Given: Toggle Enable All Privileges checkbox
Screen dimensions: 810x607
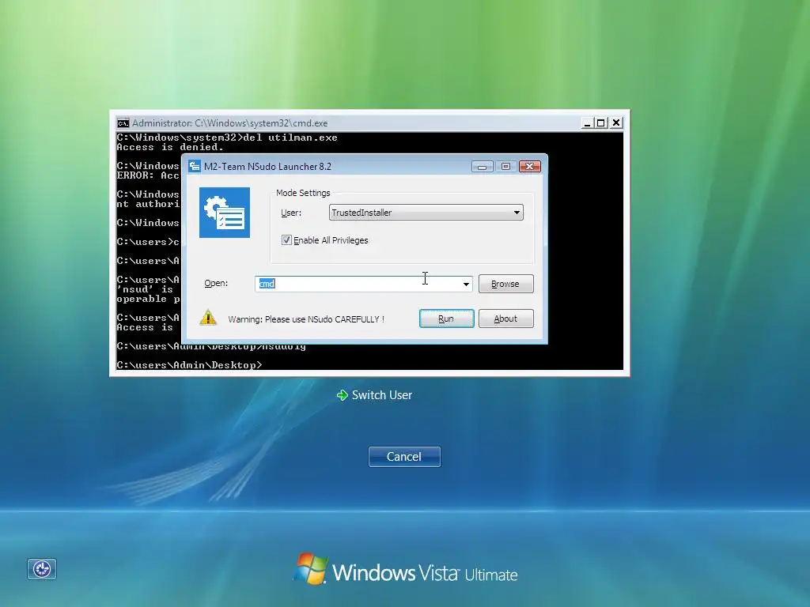Looking at the screenshot, I should coord(286,240).
